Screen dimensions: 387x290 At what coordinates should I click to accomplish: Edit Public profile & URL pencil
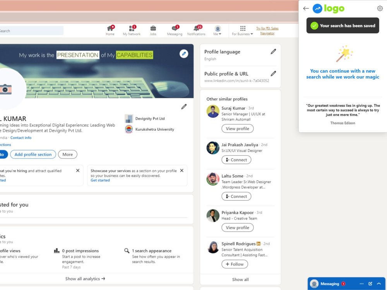click(273, 73)
